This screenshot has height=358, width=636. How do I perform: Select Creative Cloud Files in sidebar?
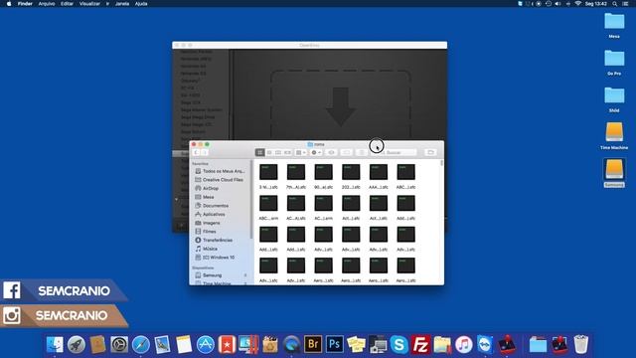pyautogui.click(x=221, y=180)
